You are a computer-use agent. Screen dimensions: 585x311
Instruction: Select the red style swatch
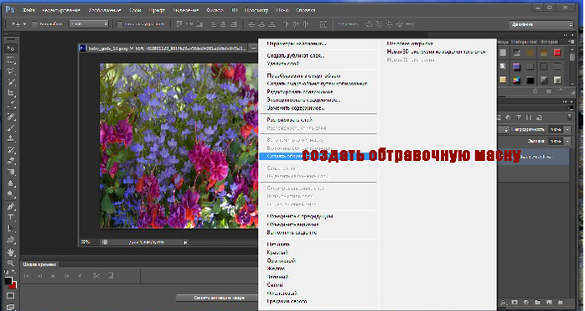coord(557,53)
